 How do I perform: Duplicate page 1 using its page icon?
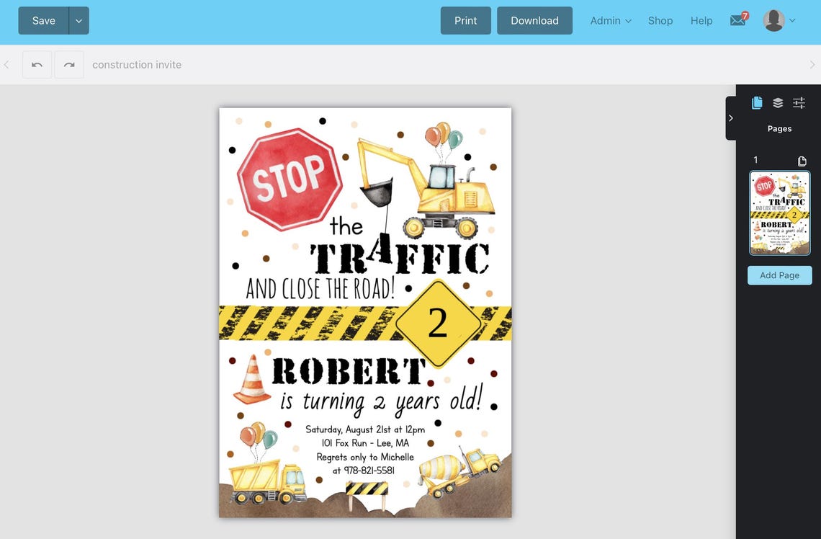(802, 160)
